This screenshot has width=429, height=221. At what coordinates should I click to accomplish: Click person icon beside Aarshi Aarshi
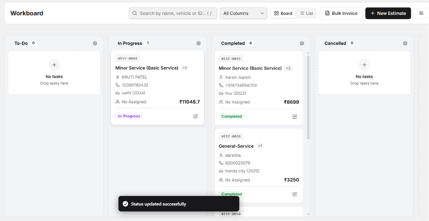coord(221,77)
